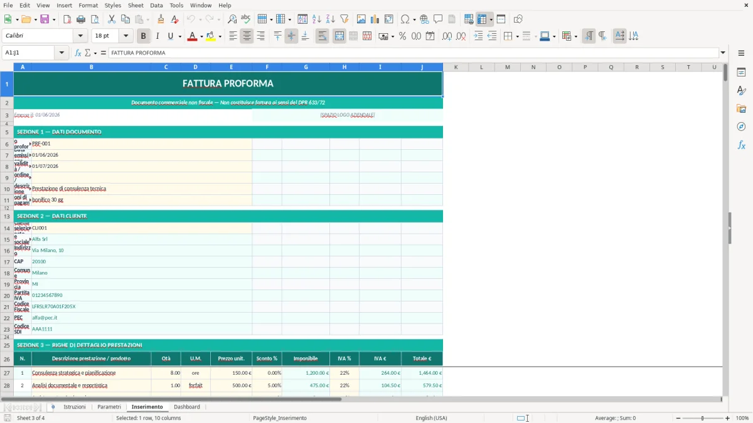The height and width of the screenshot is (423, 753).
Task: Insert a pivot table
Action: (x=389, y=19)
